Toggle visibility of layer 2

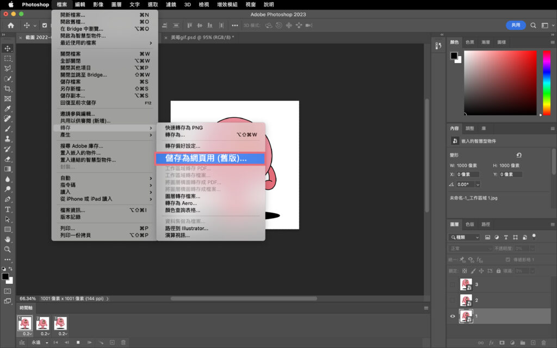pos(453,300)
